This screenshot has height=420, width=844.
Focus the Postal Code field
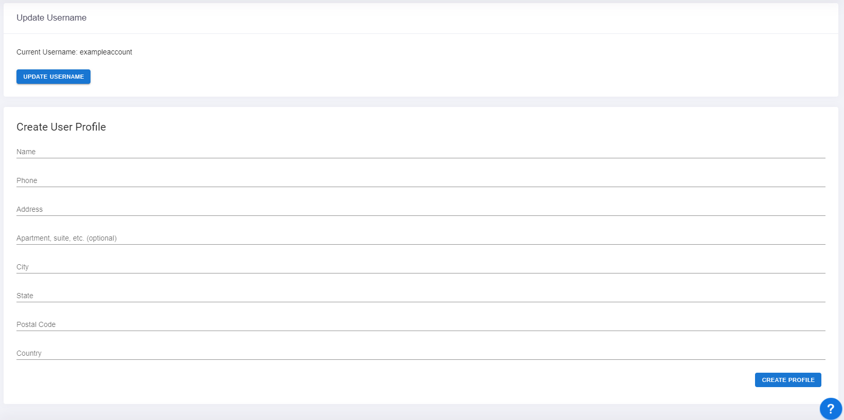421,324
